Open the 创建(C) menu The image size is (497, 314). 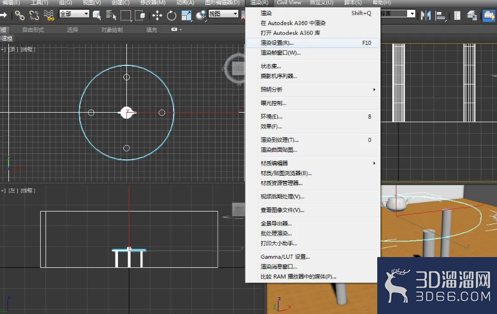[120, 2]
